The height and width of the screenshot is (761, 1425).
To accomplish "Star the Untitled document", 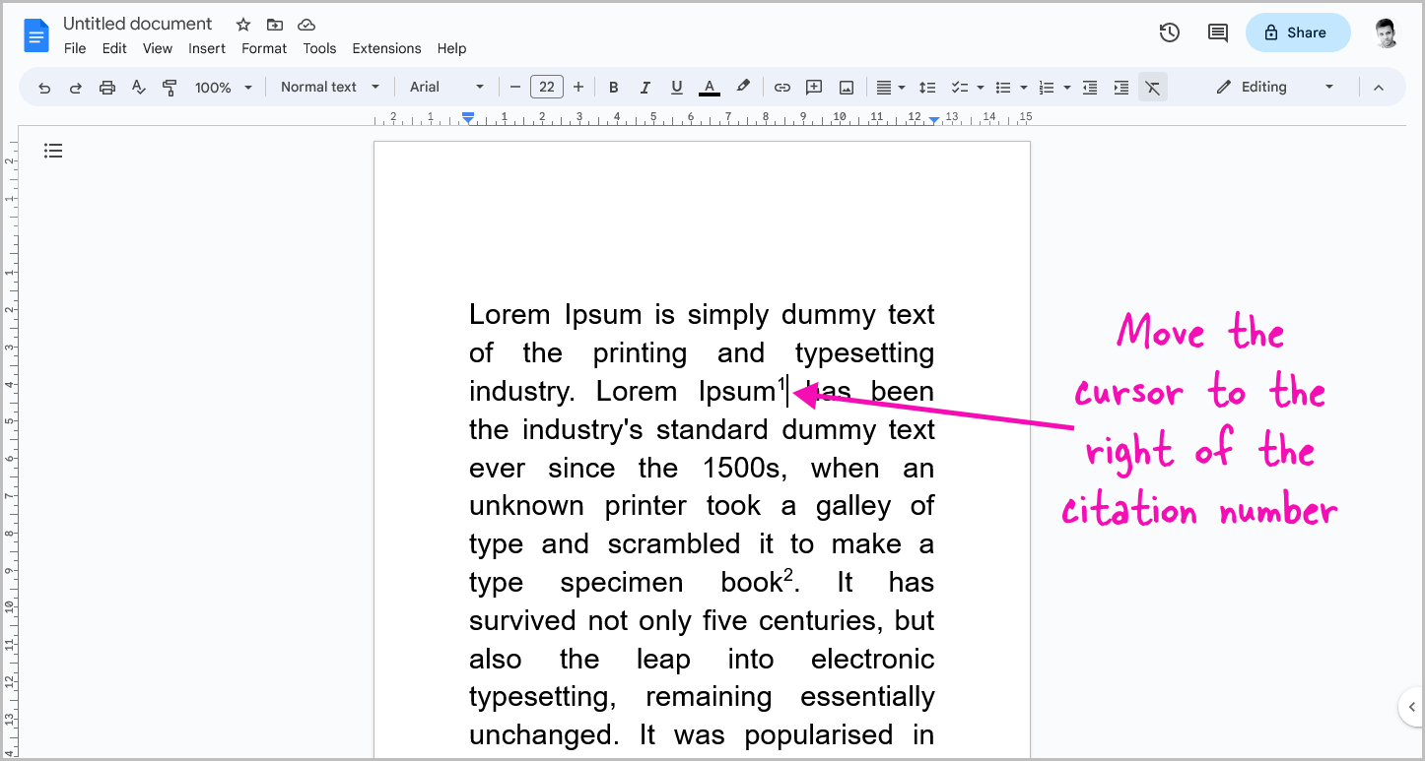I will click(x=242, y=24).
